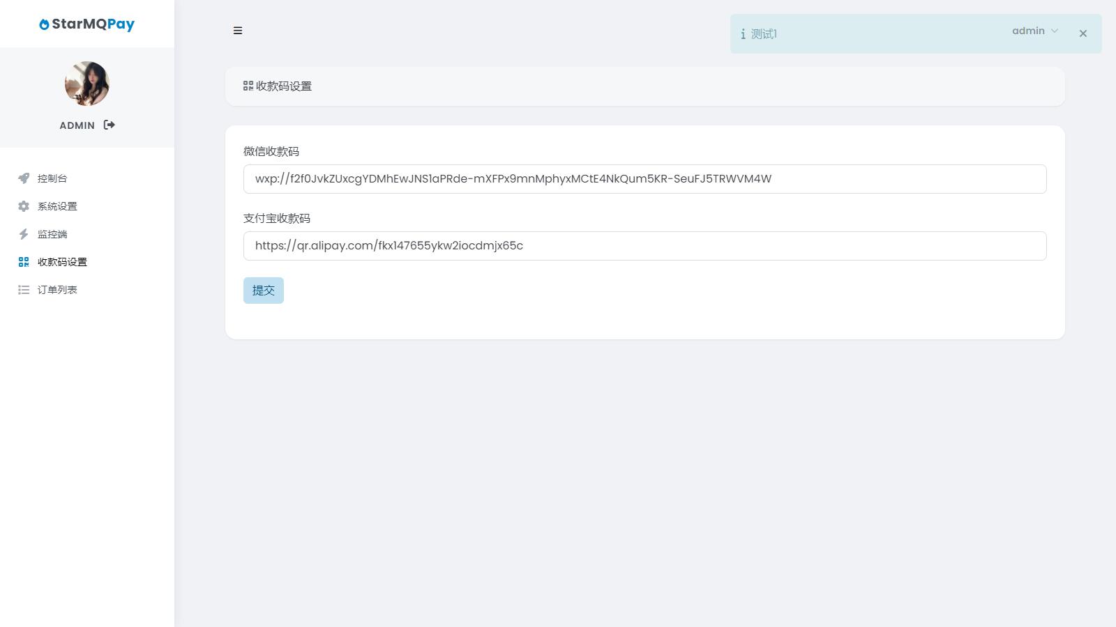
Task: Click the rocket icon for 控制台
Action: coord(24,178)
